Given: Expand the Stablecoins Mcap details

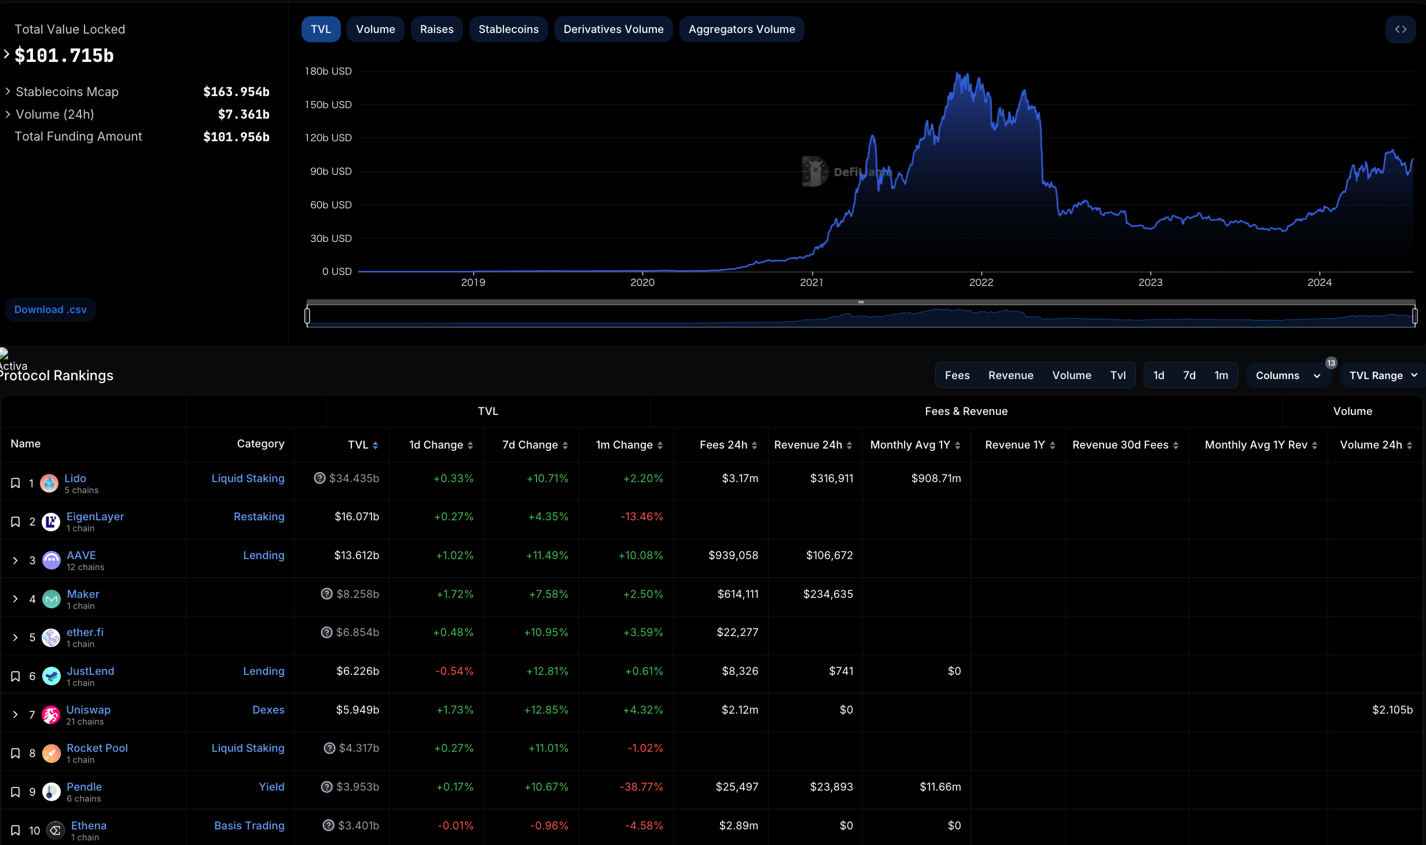Looking at the screenshot, I should (8, 91).
